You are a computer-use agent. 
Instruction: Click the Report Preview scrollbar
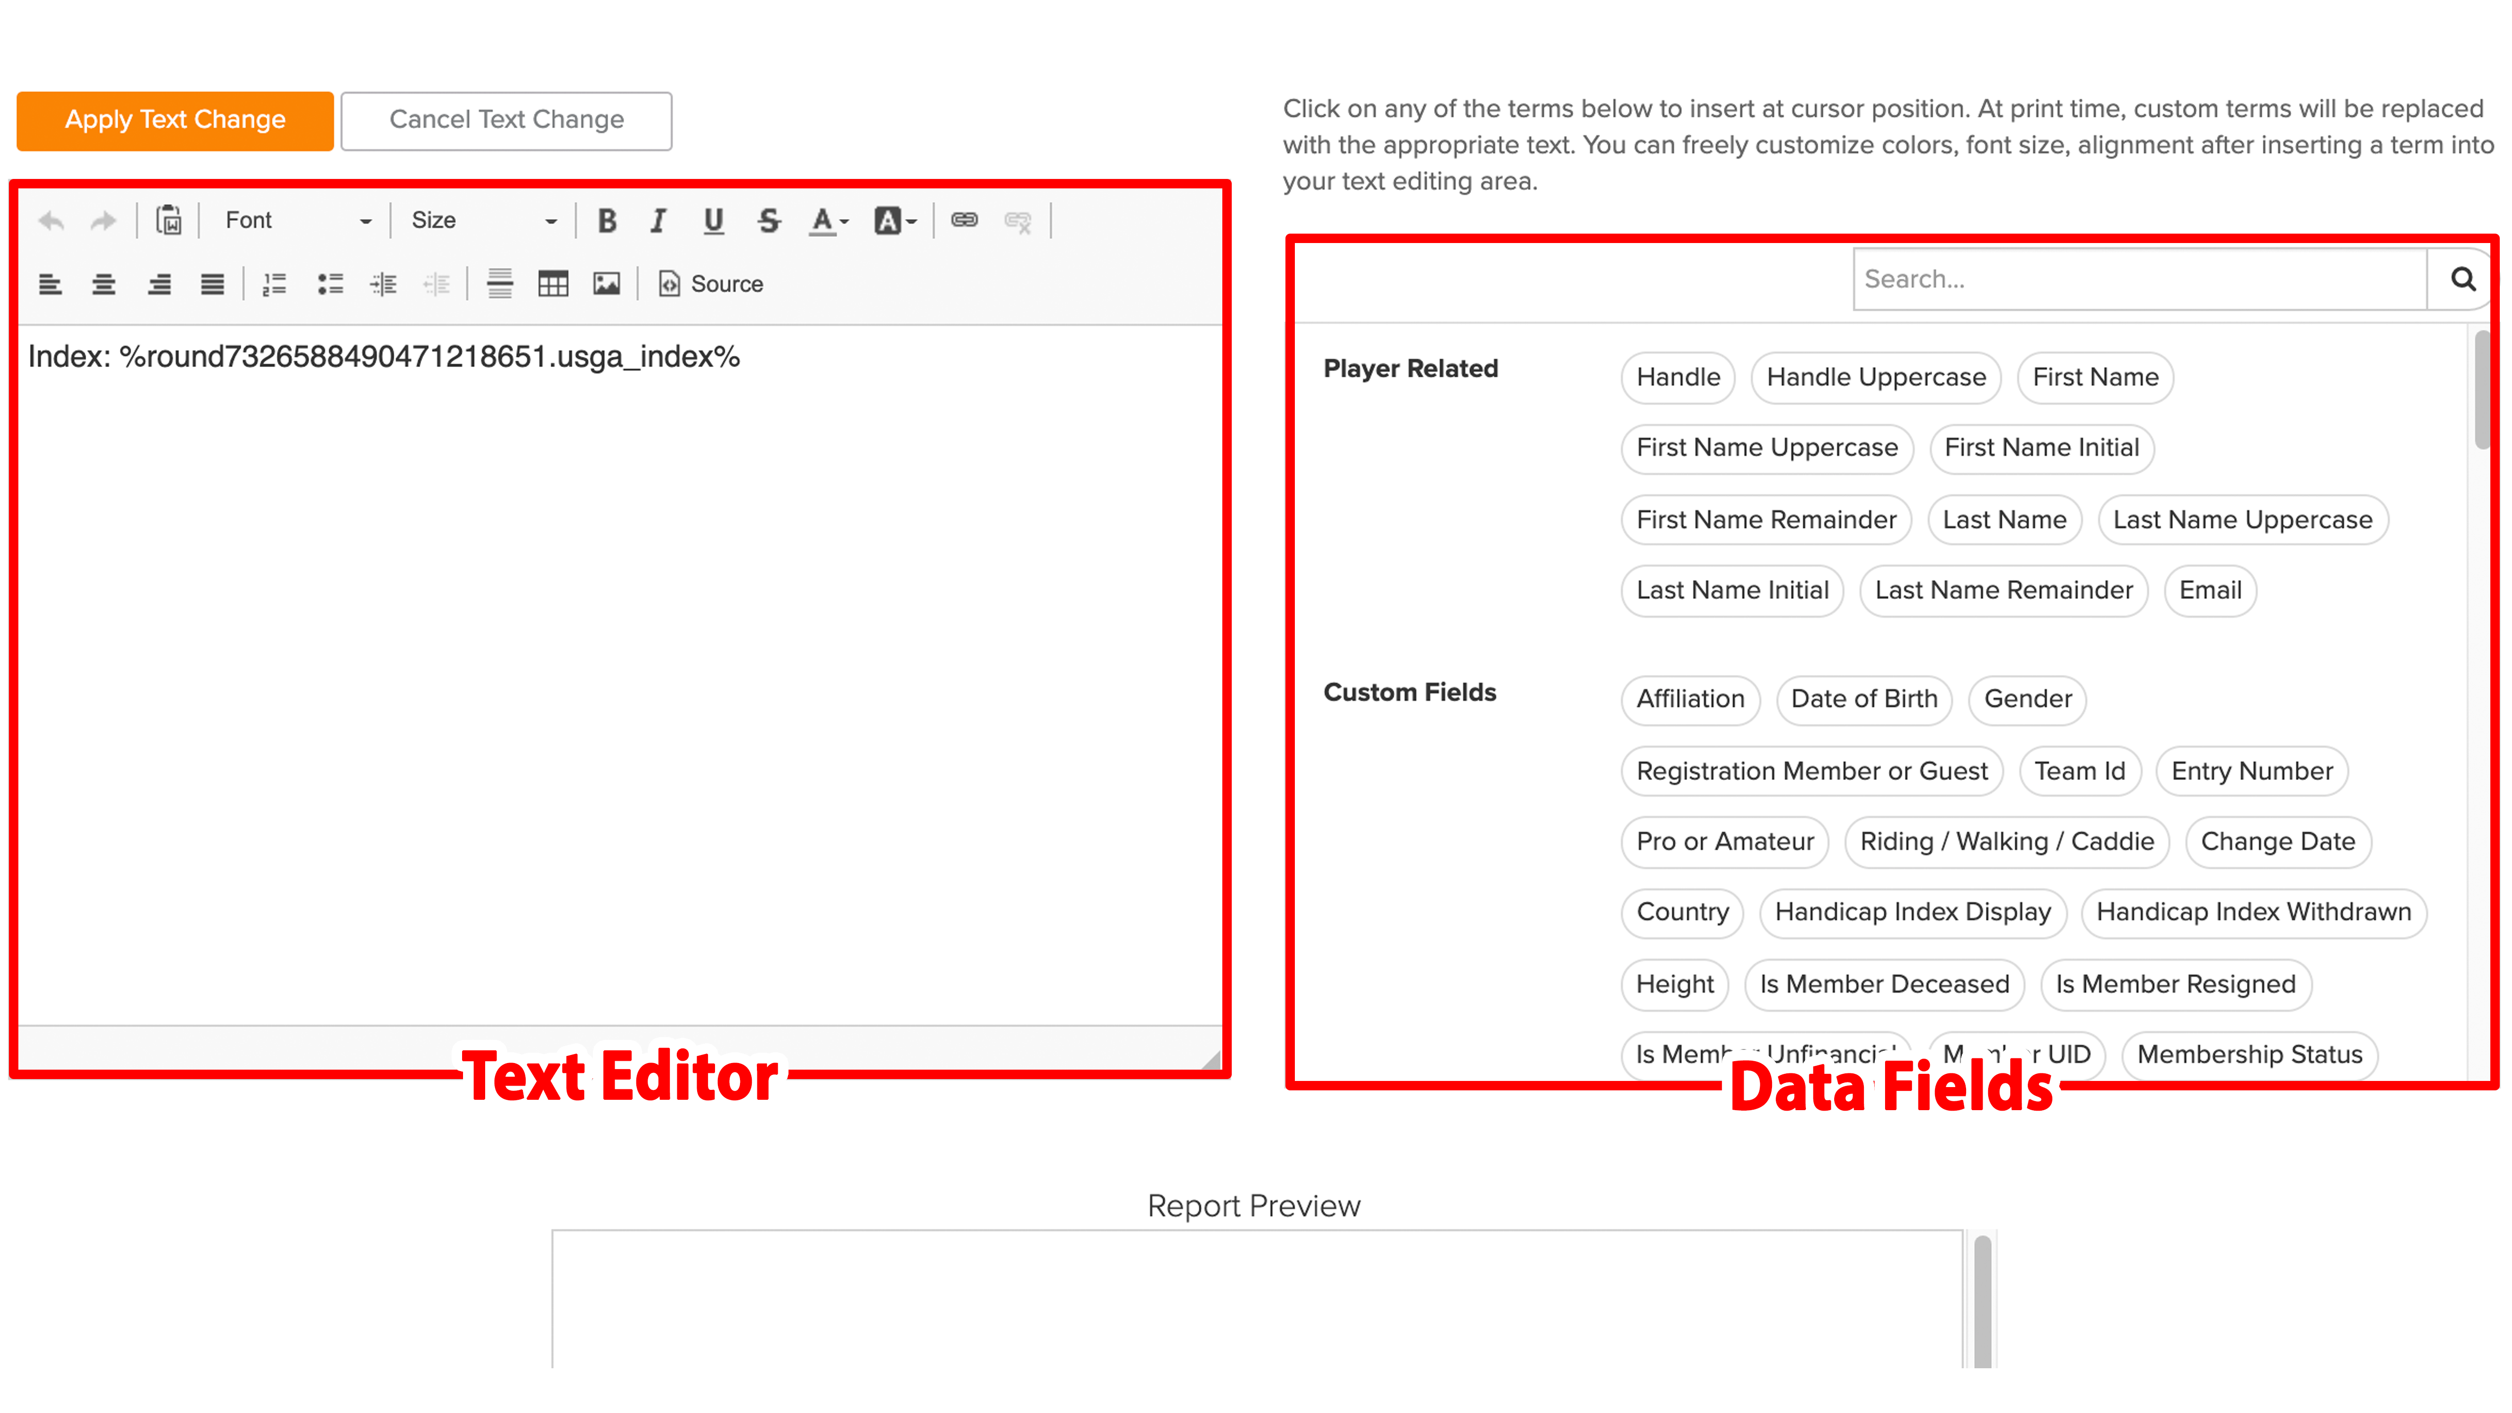pos(1983,1302)
